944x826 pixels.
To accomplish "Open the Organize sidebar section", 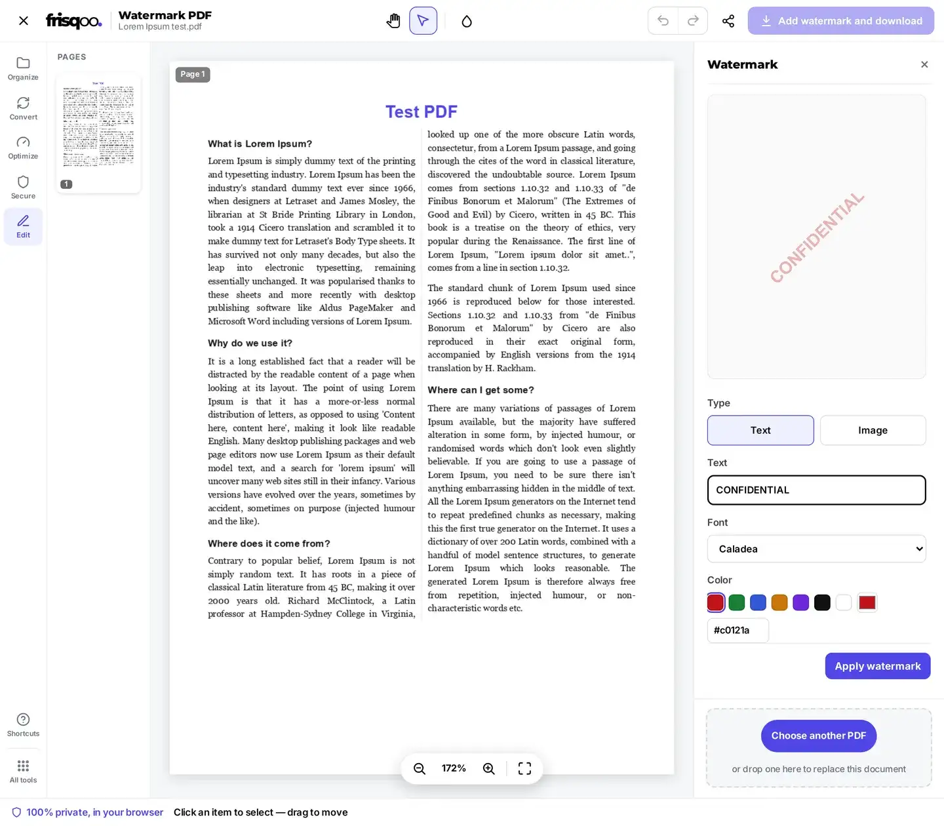I will 23,68.
